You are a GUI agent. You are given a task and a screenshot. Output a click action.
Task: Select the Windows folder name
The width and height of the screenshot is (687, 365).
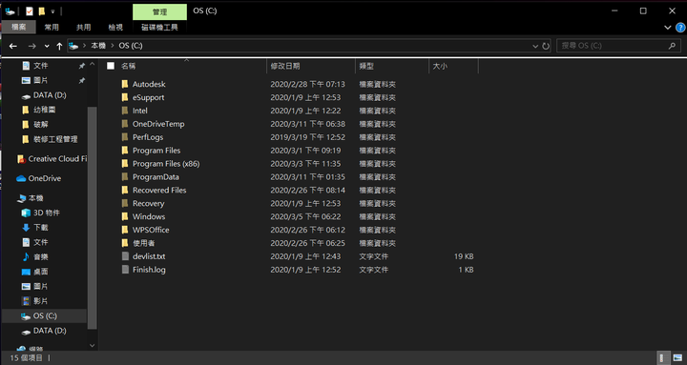pyautogui.click(x=149, y=216)
